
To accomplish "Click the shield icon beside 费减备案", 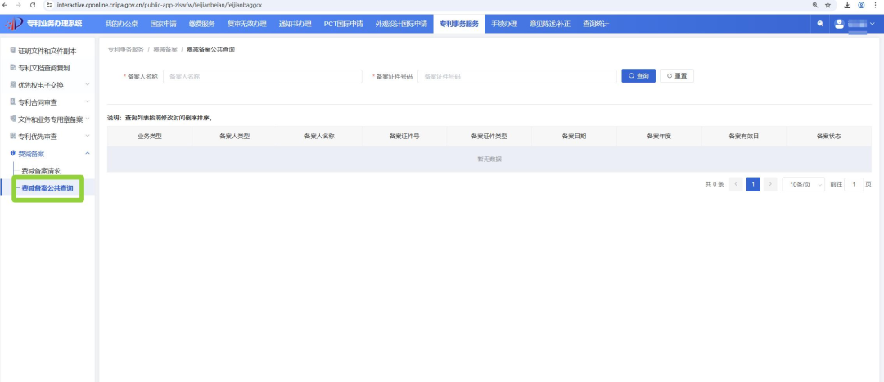I will [x=12, y=153].
